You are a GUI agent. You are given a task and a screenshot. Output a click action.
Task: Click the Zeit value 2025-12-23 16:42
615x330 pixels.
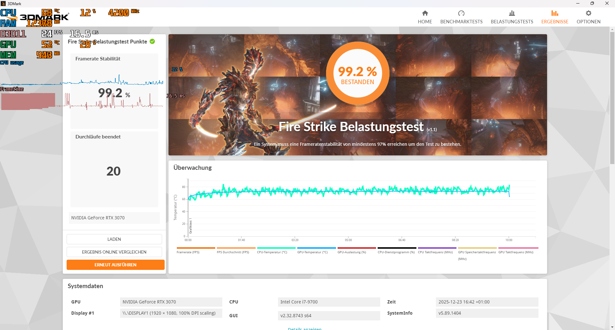coord(487,302)
